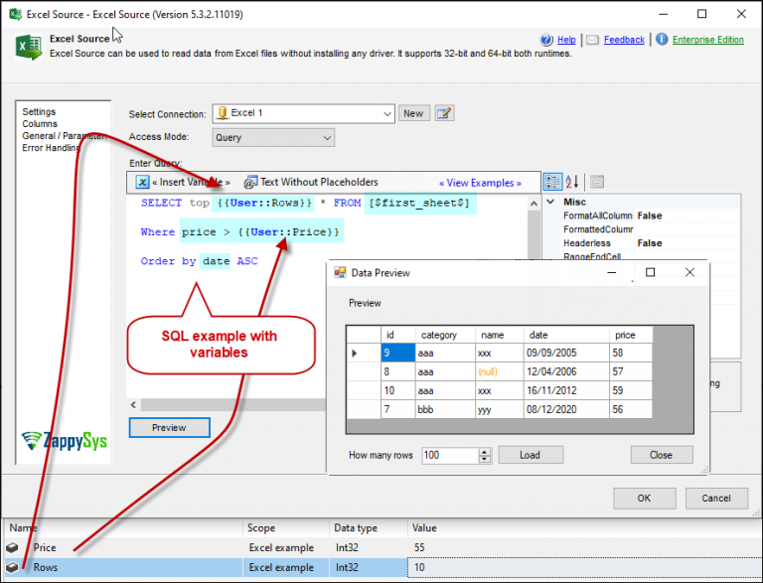Screen dimensions: 763x583
Task: Increase How many rows with up arrow
Action: coord(485,452)
